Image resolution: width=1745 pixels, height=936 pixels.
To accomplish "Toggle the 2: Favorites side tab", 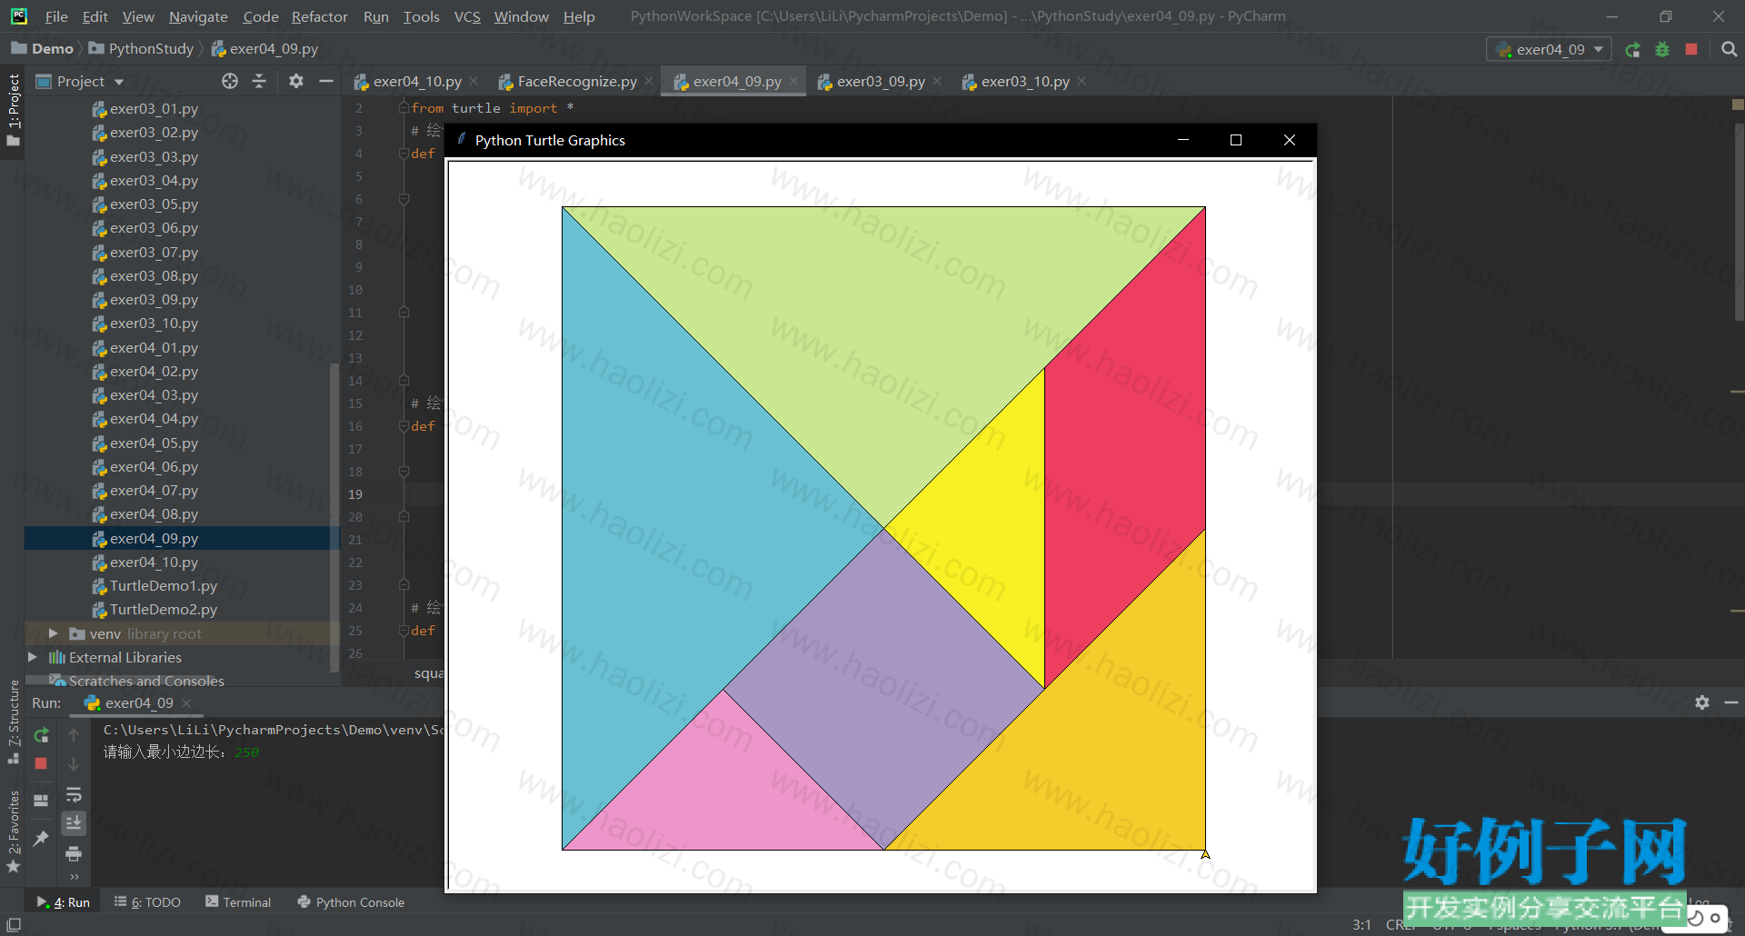I will pyautogui.click(x=13, y=831).
